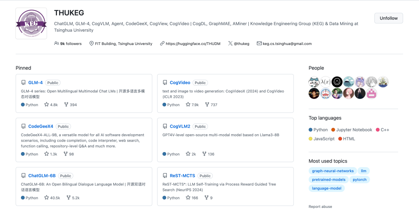
Task: Click the star icon on GLM-4
Action: (x=47, y=105)
